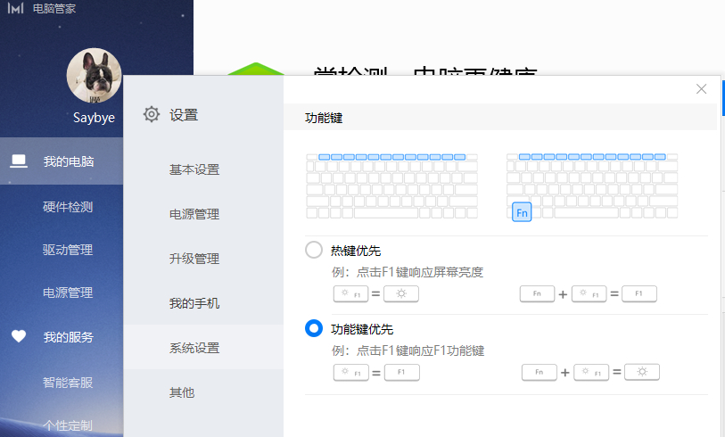The width and height of the screenshot is (725, 437).
Task: Click the settings gear icon
Action: pos(152,114)
